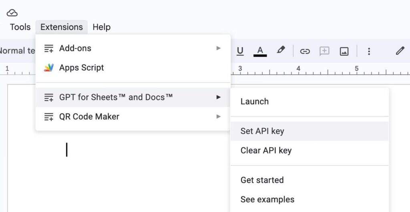Click the cloud save status icon

point(12,13)
